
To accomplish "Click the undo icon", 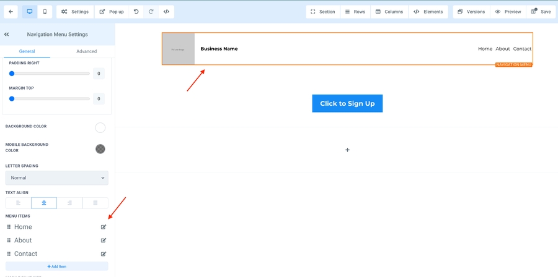I will click(x=136, y=12).
